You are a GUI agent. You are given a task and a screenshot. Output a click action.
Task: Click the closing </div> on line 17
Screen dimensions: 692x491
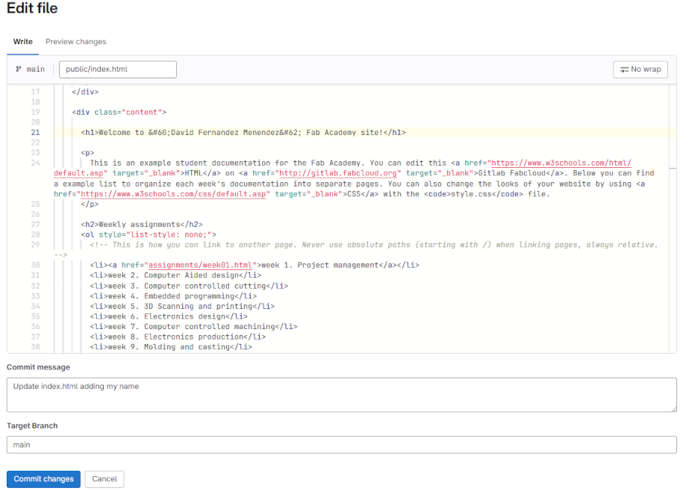85,92
